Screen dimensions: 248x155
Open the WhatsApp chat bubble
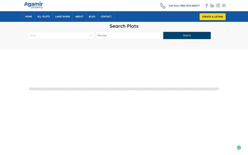239,147
